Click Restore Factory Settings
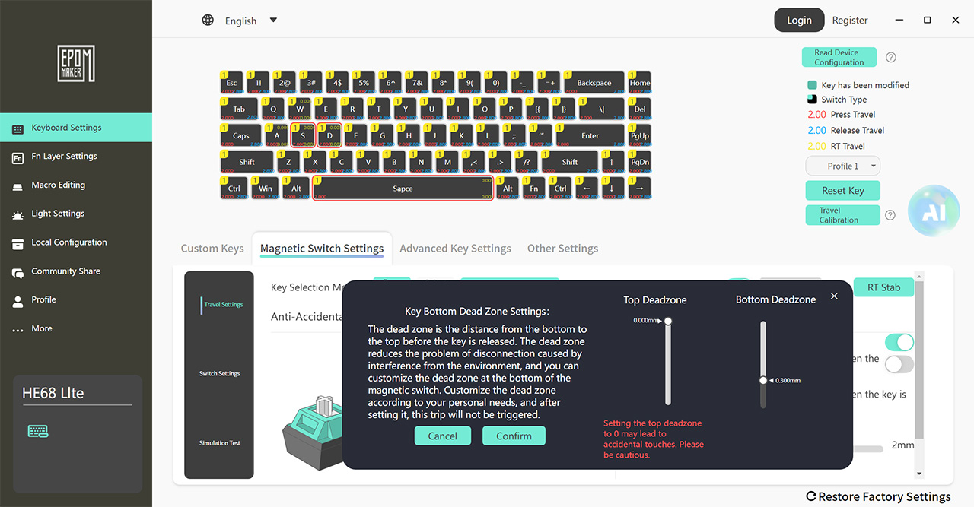Viewport: 974px width, 507px height. 878,496
